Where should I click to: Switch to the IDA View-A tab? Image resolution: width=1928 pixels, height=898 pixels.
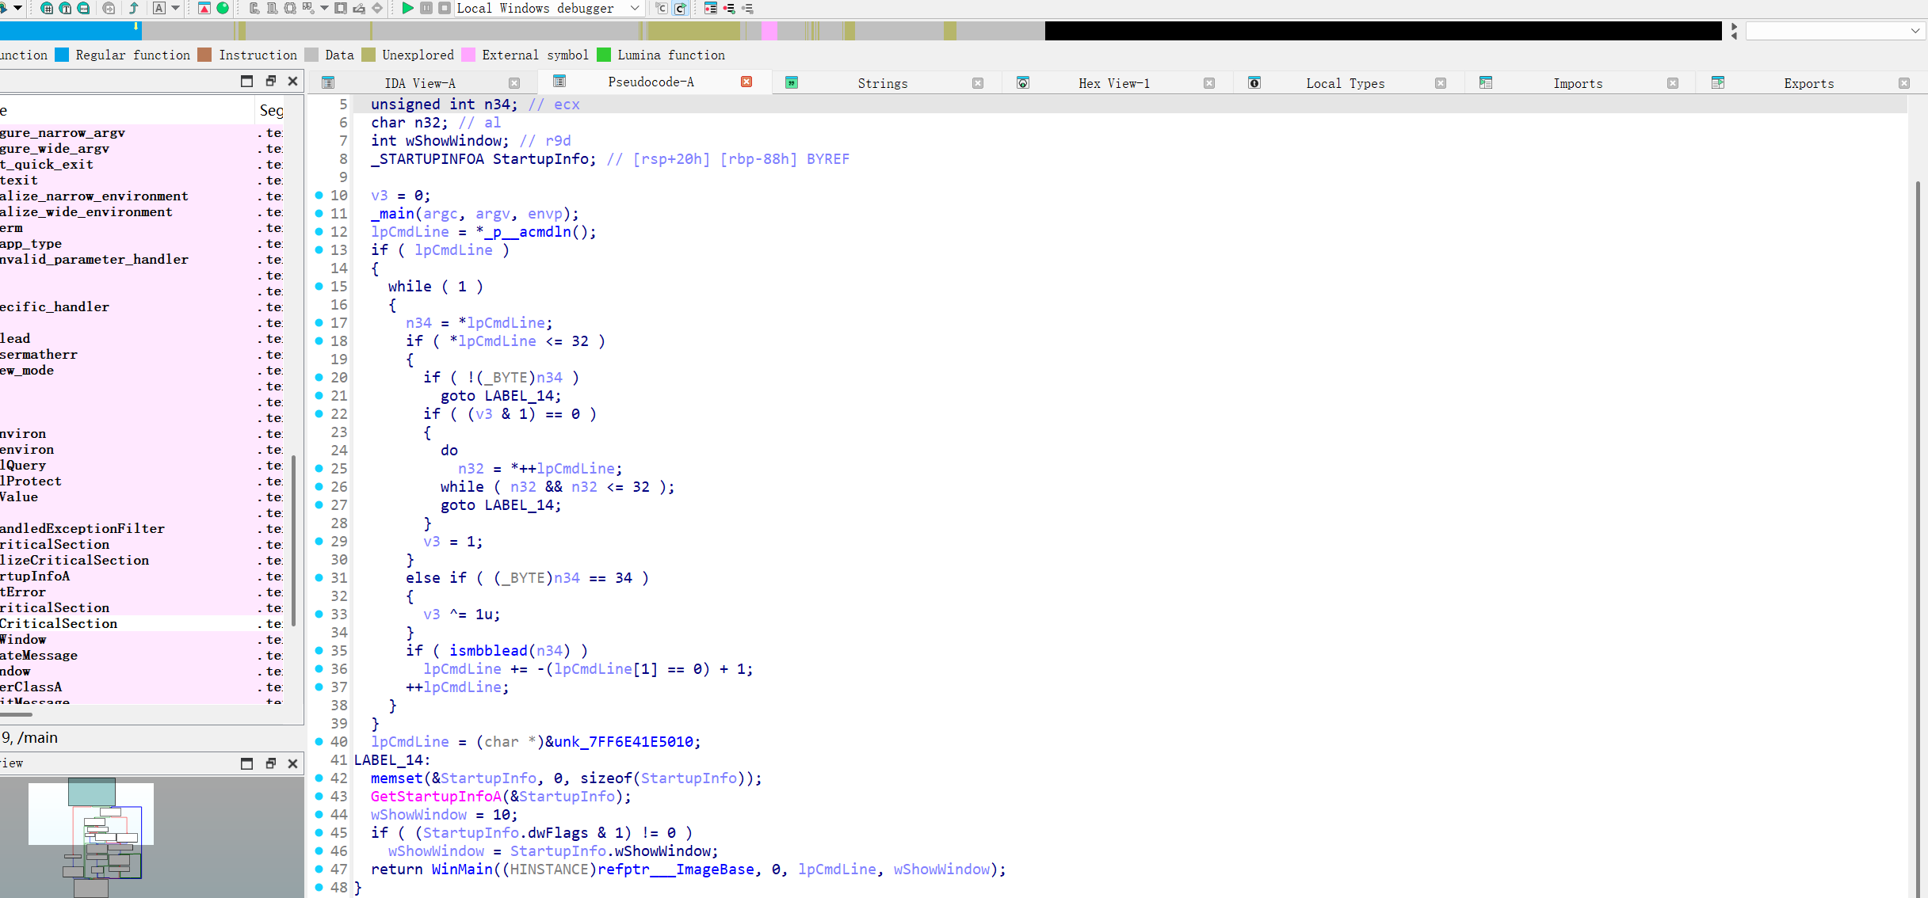click(x=420, y=83)
